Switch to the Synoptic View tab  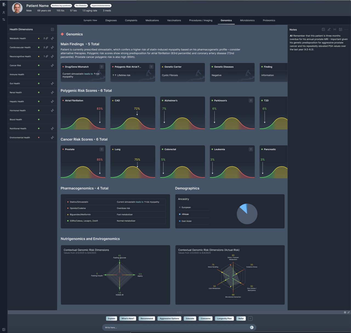90,20
